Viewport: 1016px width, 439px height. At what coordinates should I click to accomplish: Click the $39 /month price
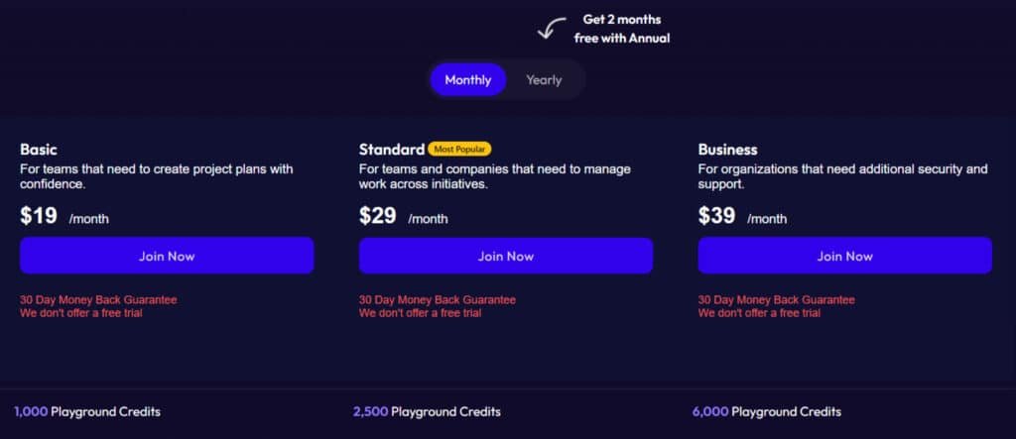pyautogui.click(x=742, y=216)
